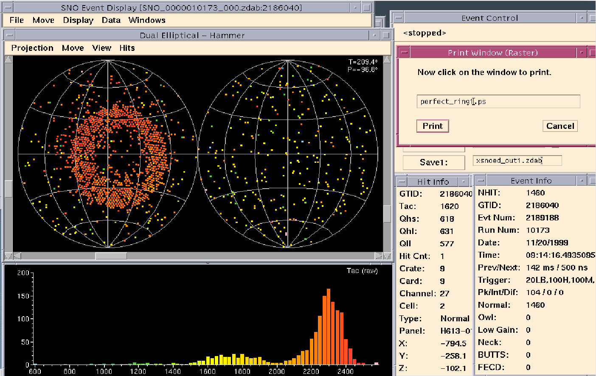The height and width of the screenshot is (376, 596).
Task: Open the File menu in SNO Event Display
Action: 17,20
